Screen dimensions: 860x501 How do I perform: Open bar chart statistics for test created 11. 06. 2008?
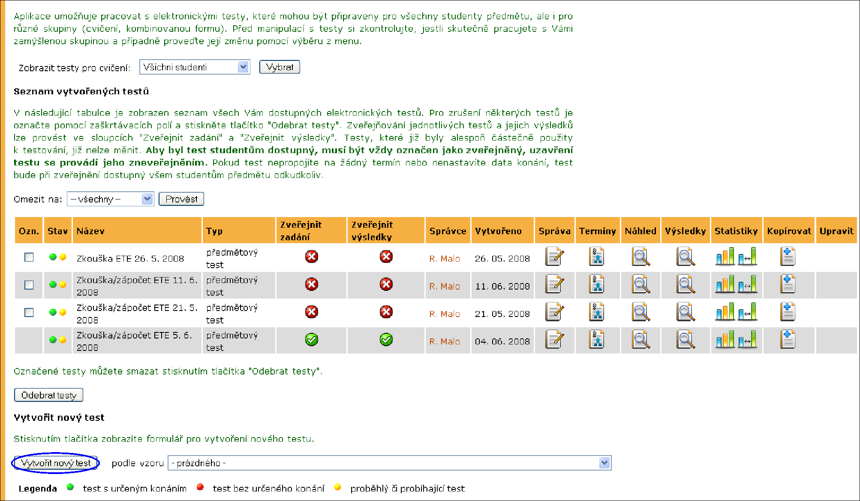point(725,284)
